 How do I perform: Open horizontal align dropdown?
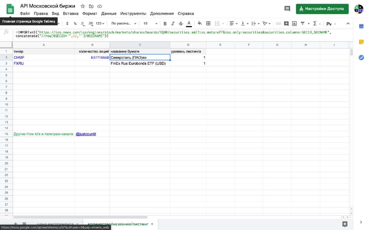coord(233,24)
